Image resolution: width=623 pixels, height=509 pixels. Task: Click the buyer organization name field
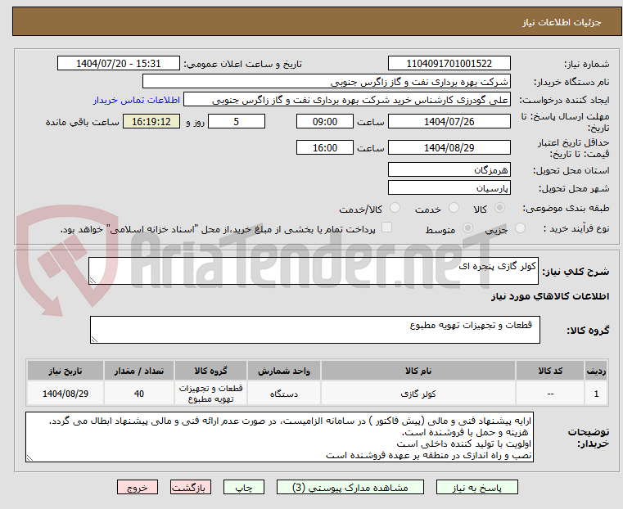pyautogui.click(x=326, y=82)
